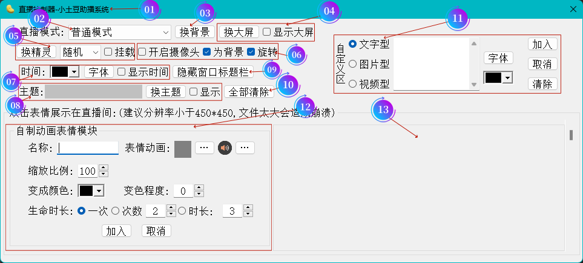Toggle the 开启摄像头 checkbox

click(x=142, y=52)
